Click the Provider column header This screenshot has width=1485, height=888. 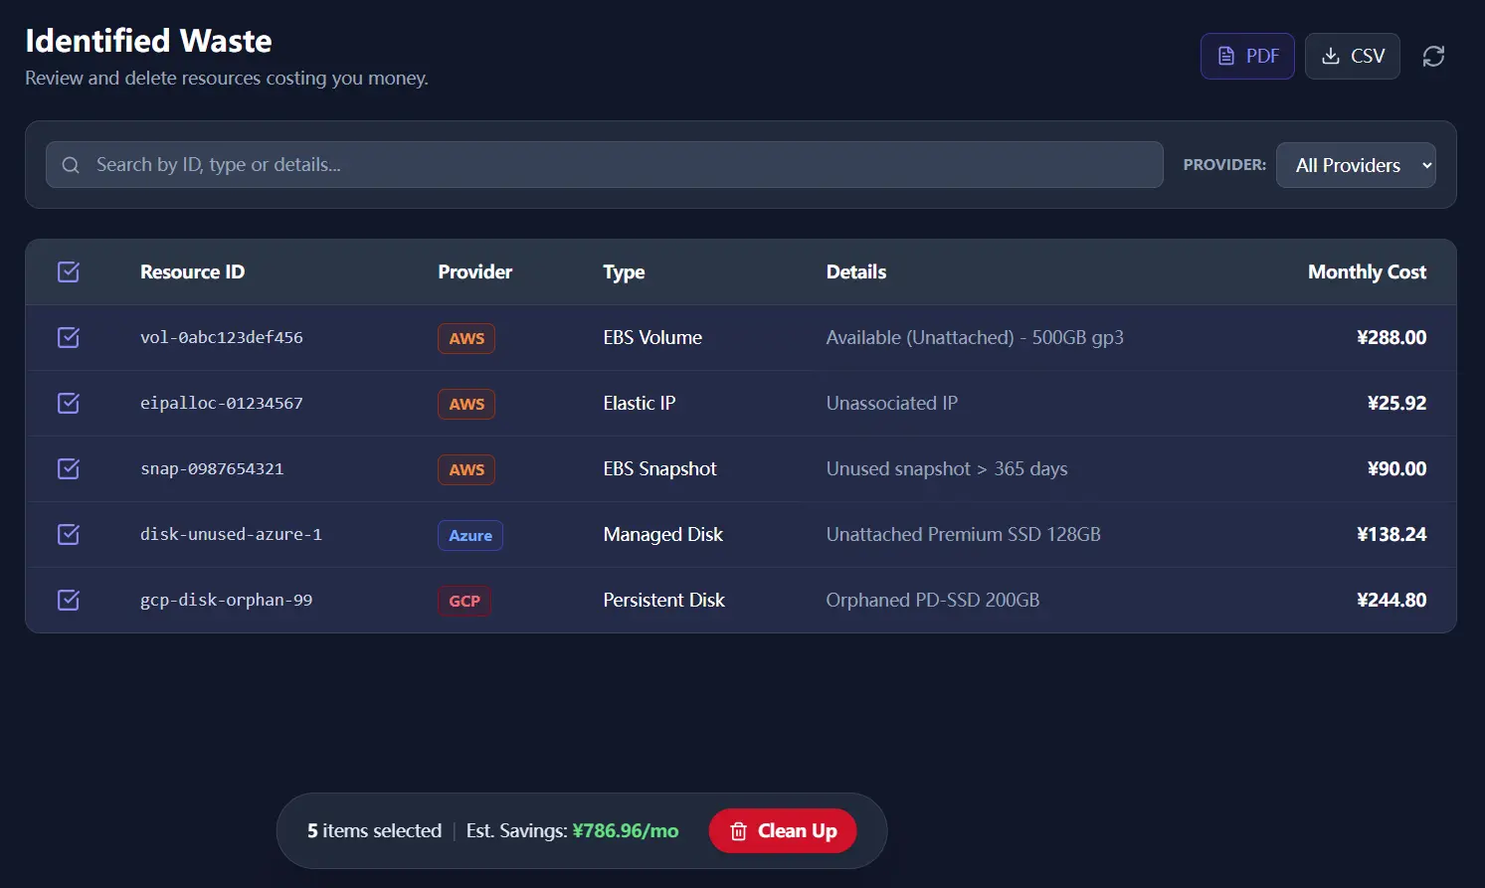[x=475, y=271]
